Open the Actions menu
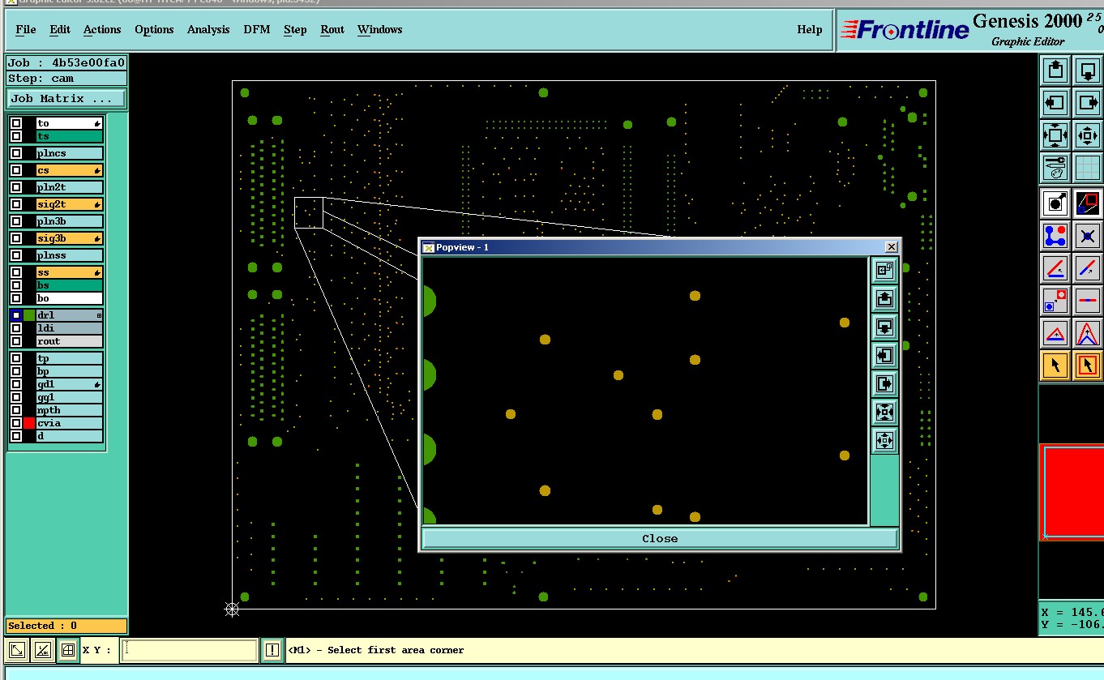The height and width of the screenshot is (680, 1104). tap(102, 29)
